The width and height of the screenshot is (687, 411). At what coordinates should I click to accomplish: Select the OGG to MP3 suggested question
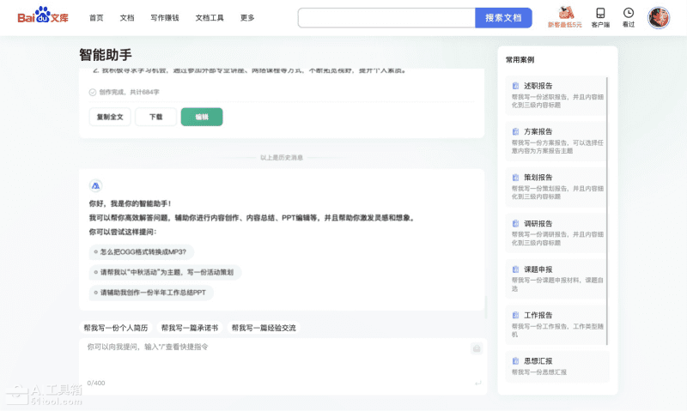tap(143, 251)
